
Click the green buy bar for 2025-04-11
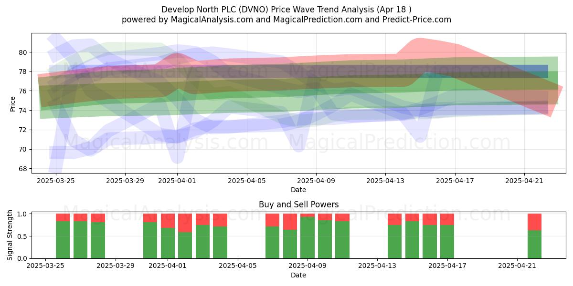[342, 240]
